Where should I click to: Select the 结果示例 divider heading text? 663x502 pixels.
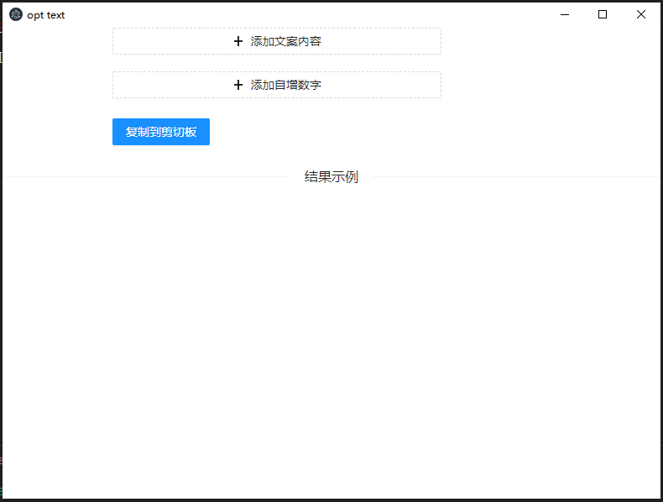(331, 177)
